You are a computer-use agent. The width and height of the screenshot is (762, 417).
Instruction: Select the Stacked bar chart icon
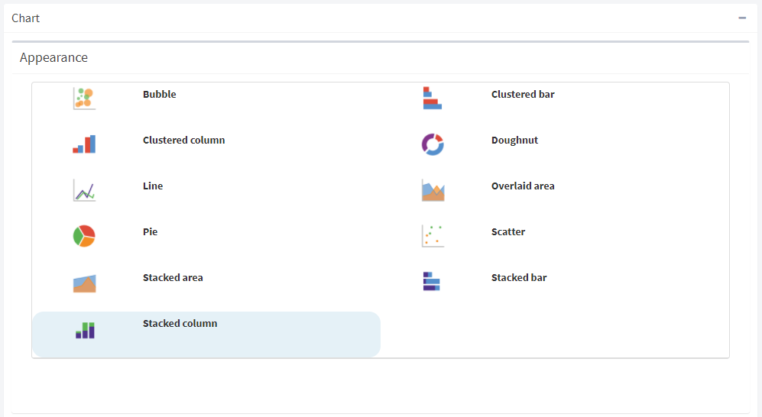pyautogui.click(x=432, y=282)
